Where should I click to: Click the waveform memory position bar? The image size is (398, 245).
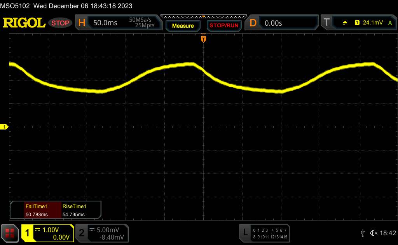[x=203, y=17]
